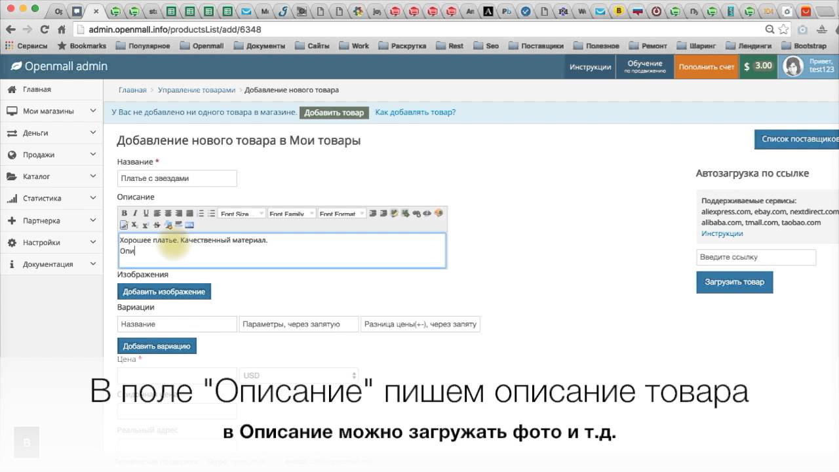This screenshot has height=472, width=839.
Task: Go back with browser arrow
Action: [x=9, y=29]
